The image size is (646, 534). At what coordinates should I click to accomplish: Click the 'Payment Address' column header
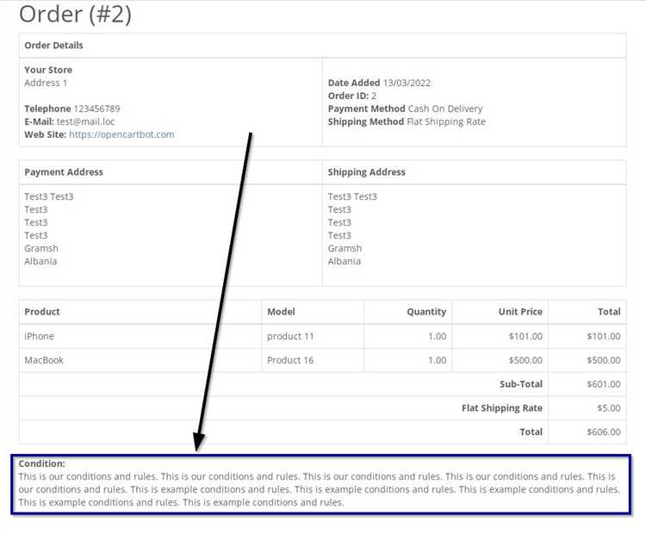click(x=64, y=172)
